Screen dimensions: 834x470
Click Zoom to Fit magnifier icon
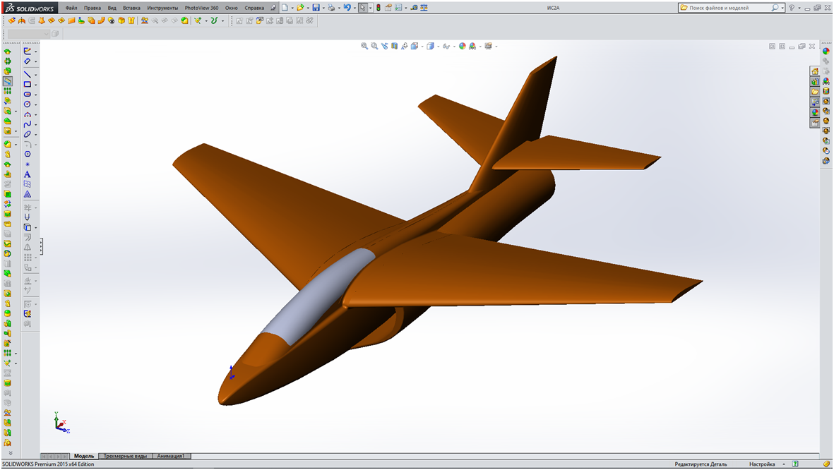[364, 47]
